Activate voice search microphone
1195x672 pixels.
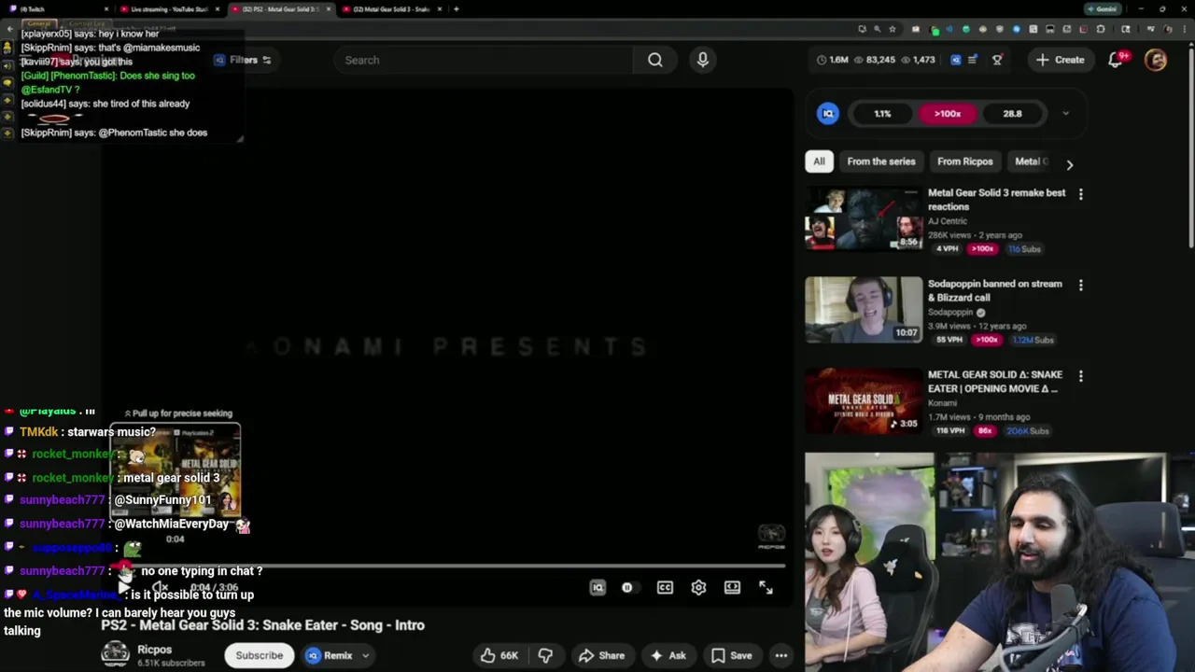[703, 60]
